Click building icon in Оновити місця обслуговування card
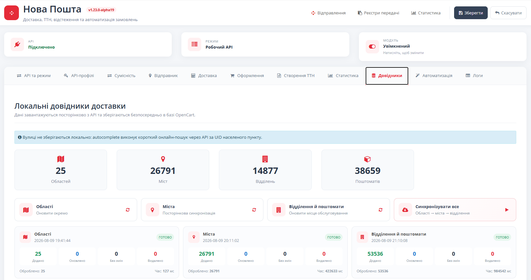The width and height of the screenshot is (531, 280). (279, 210)
